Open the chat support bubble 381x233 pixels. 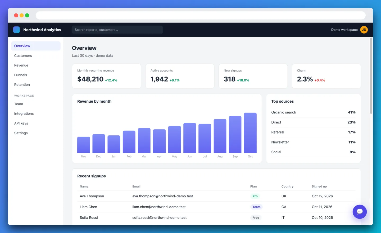click(360, 212)
